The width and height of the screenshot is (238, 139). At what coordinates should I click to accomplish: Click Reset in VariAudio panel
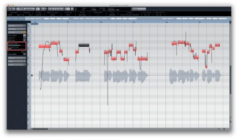click(23, 52)
